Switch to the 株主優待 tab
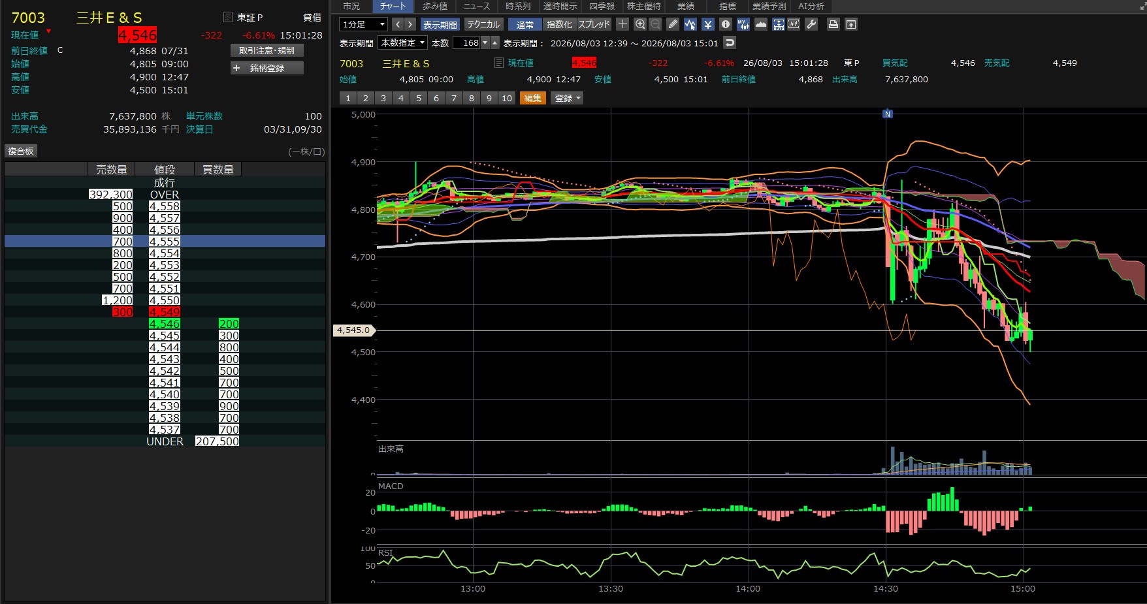This screenshot has width=1147, height=604. [643, 6]
